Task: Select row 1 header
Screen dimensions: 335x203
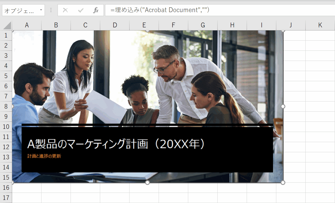Action: point(6,35)
